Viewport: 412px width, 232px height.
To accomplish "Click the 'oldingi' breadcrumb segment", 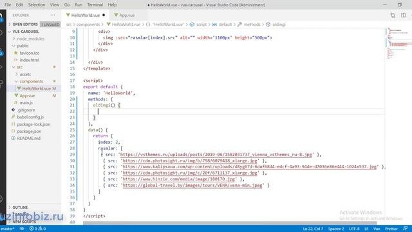I will 279,24.
